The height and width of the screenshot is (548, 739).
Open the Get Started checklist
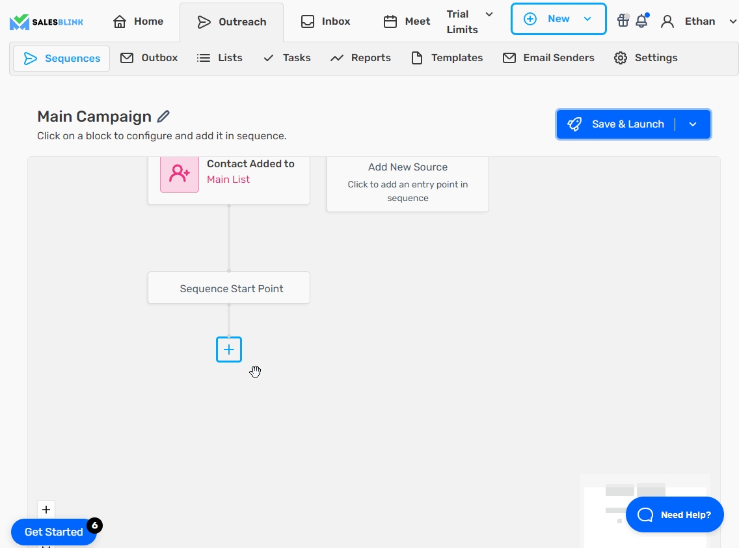click(x=53, y=532)
